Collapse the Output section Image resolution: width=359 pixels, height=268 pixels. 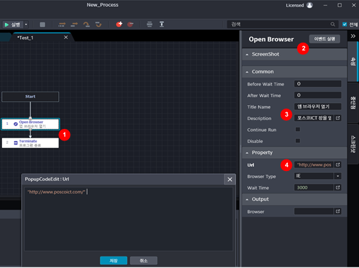[247, 199]
